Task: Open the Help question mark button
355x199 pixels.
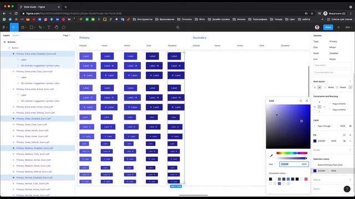Action: (347, 189)
